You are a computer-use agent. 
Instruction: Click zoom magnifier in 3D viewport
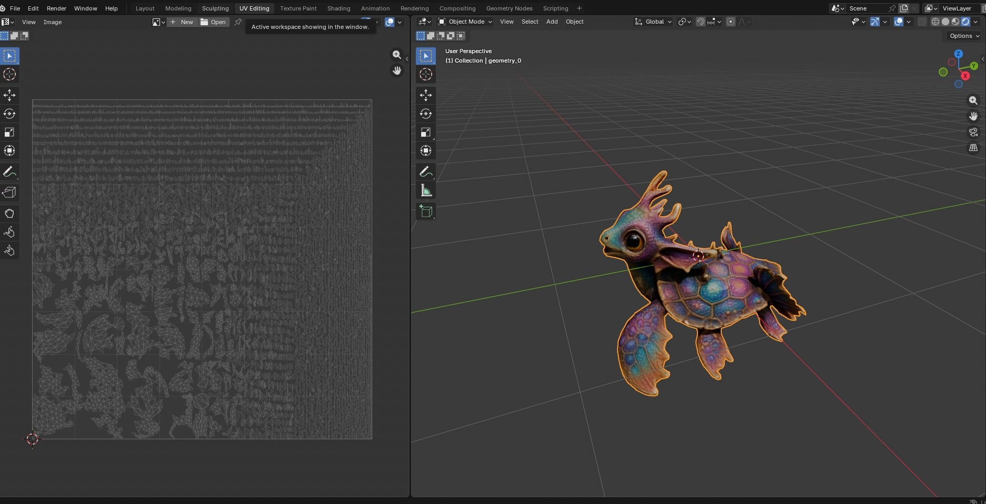[x=973, y=100]
